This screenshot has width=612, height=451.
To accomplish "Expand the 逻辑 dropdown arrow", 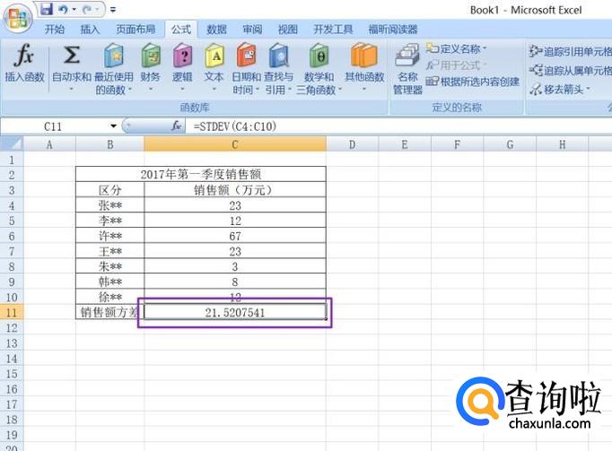I will 182,90.
